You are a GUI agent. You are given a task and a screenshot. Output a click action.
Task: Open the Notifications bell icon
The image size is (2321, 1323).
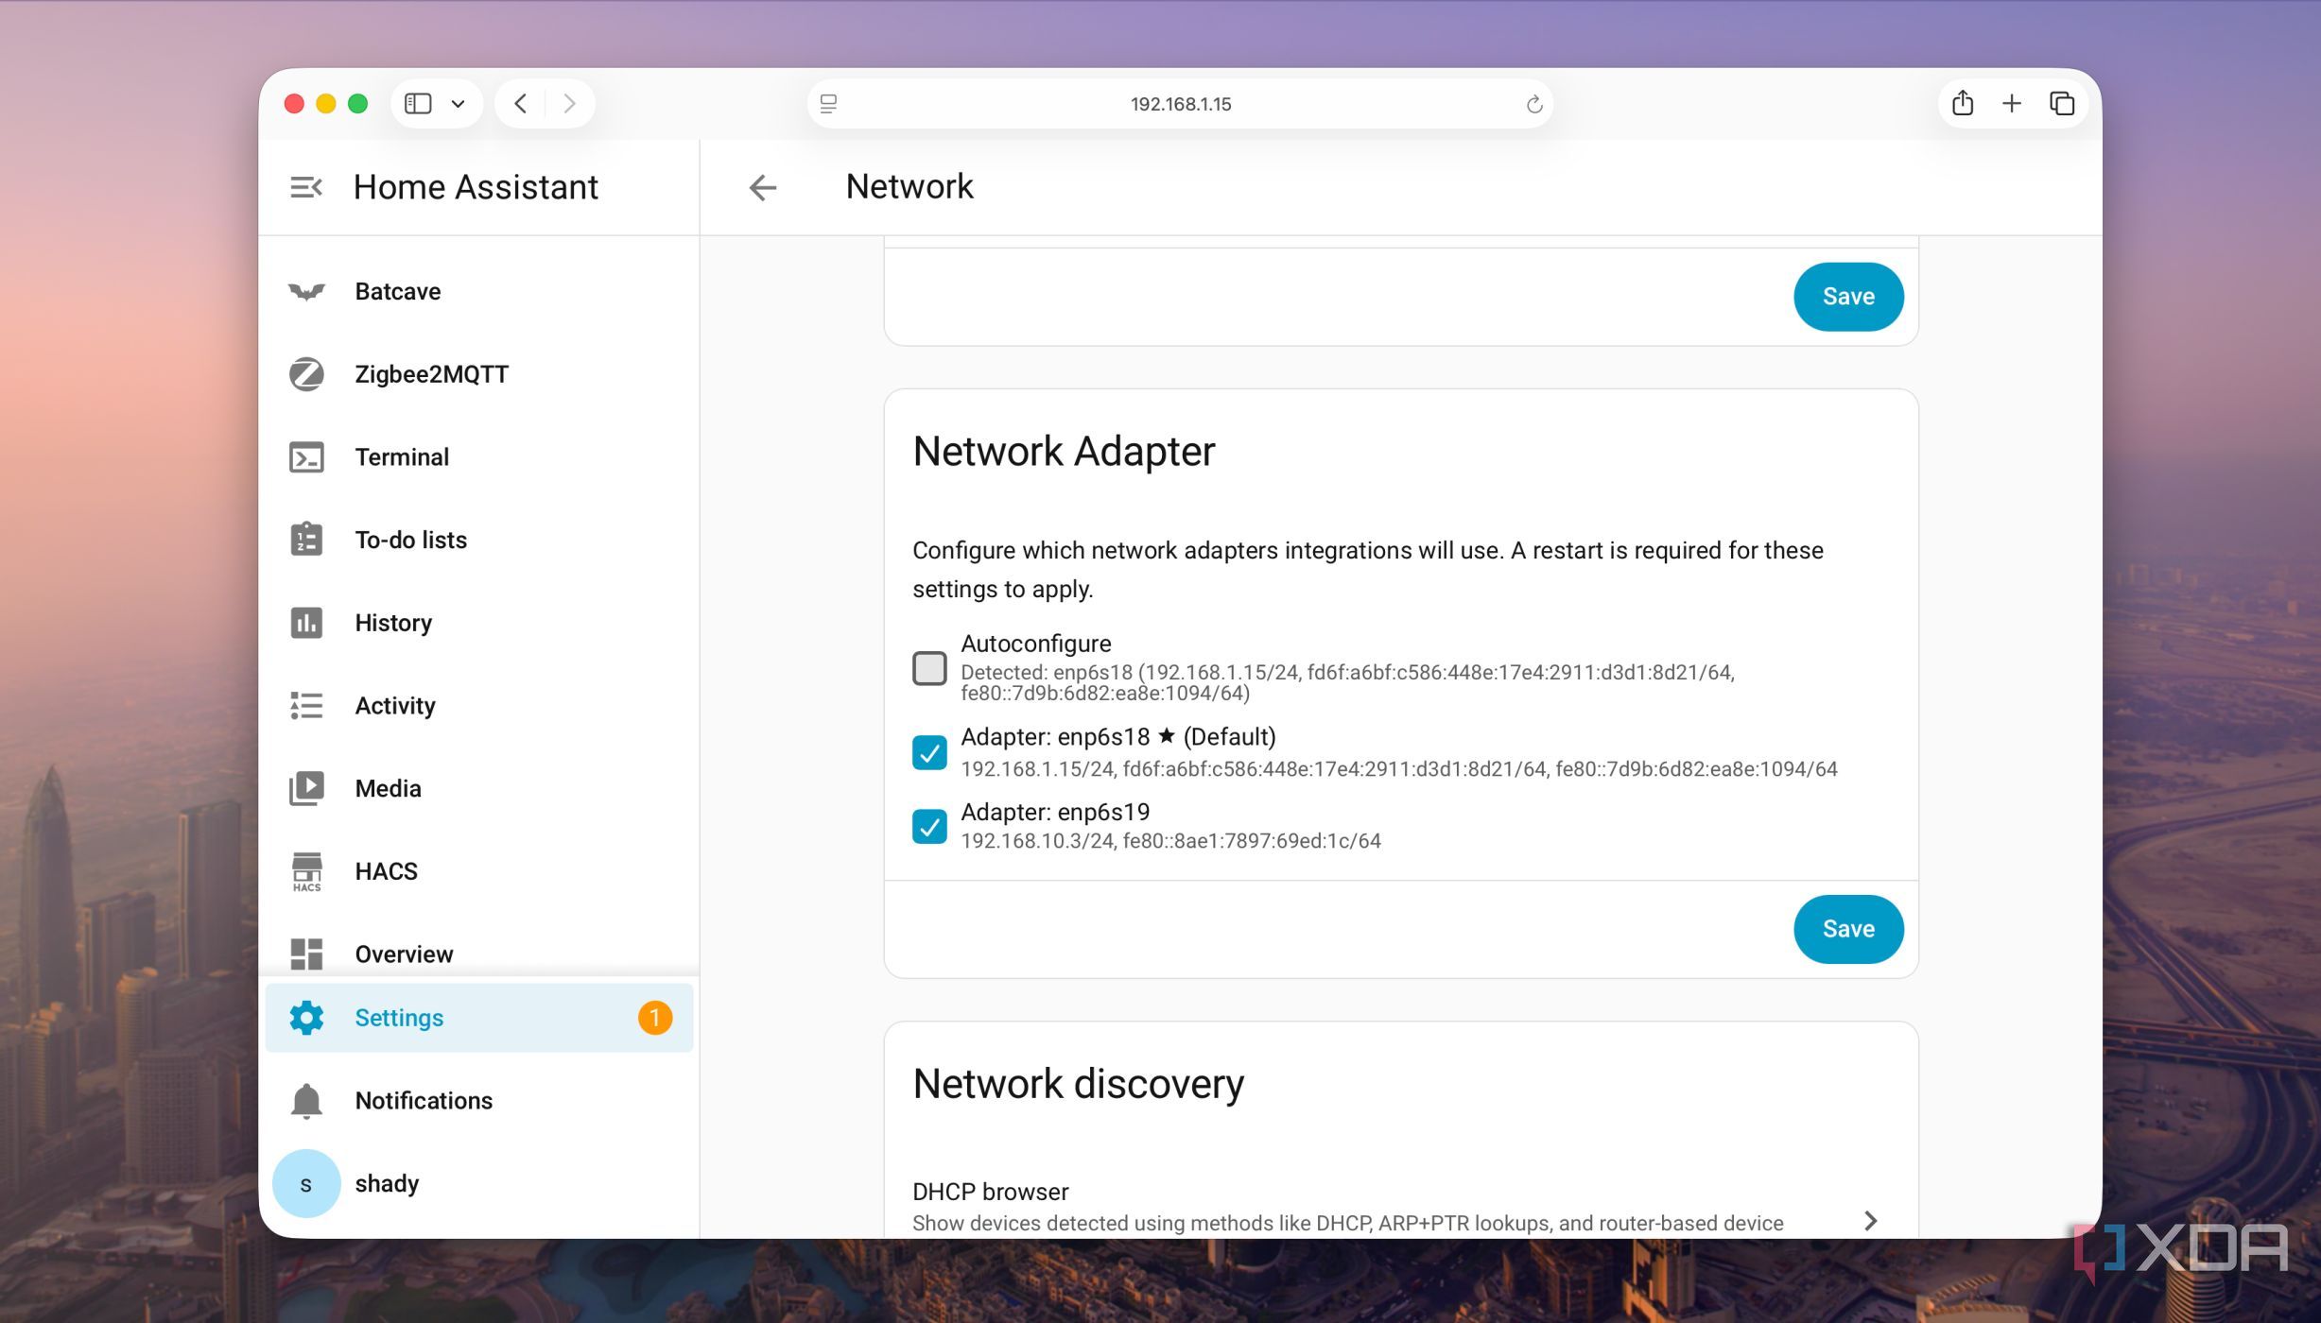click(x=306, y=1101)
